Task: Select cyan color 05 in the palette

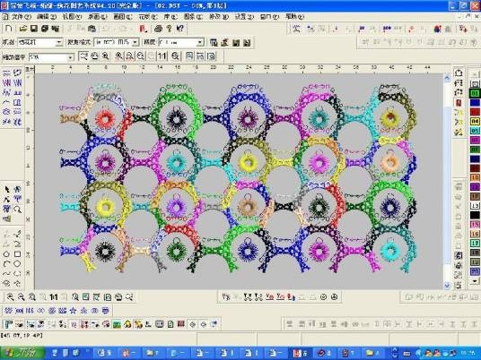Action: pyautogui.click(x=475, y=131)
